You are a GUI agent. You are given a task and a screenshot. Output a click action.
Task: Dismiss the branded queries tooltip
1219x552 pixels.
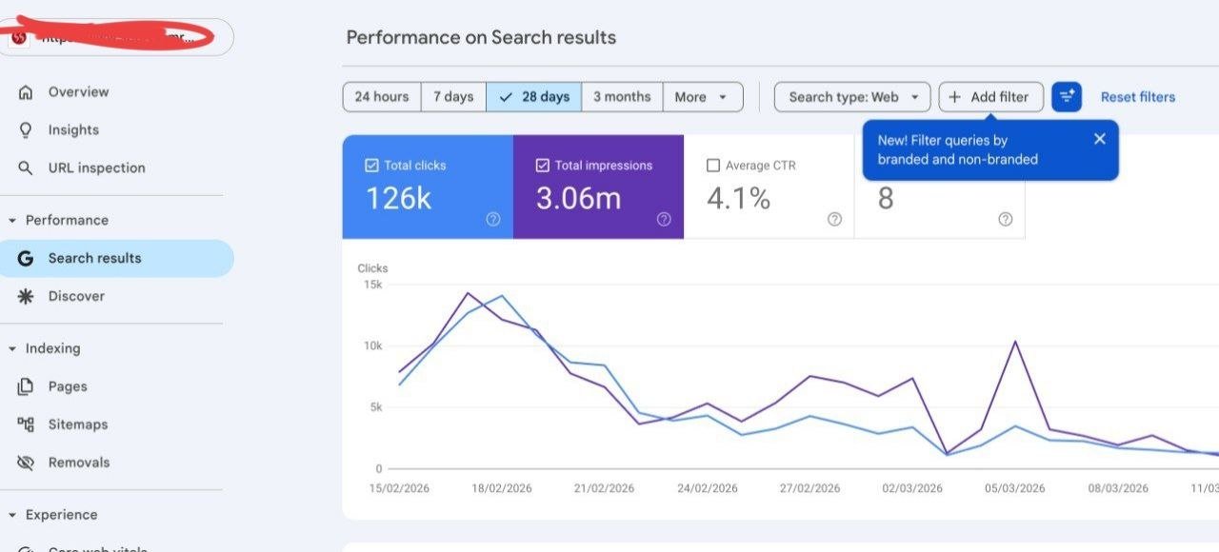pyautogui.click(x=1099, y=138)
